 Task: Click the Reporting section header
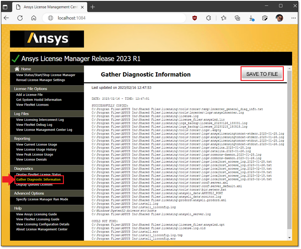22,139
